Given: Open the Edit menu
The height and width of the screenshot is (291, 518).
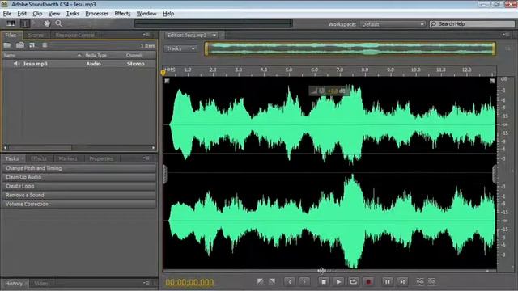Looking at the screenshot, I should coord(22,14).
